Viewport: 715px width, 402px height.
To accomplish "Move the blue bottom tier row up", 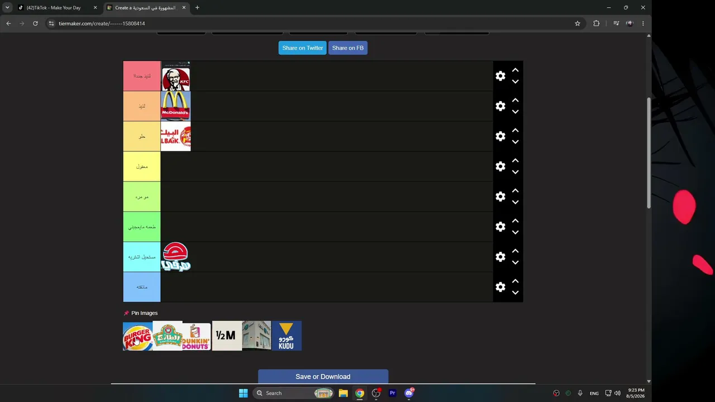I will [516, 281].
